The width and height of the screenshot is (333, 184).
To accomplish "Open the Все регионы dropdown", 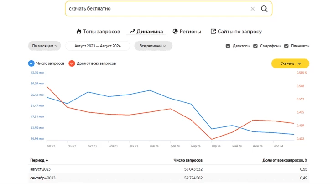I will click(x=153, y=46).
